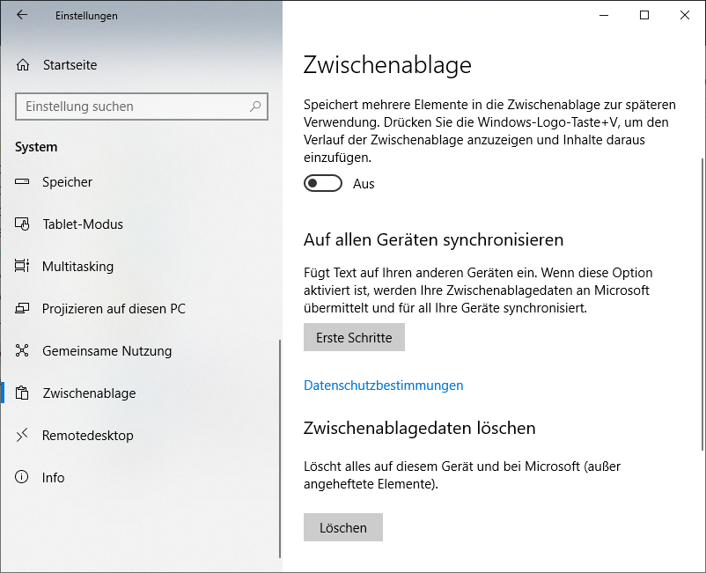This screenshot has width=706, height=573.
Task: Click the back arrow icon
Action: (22, 15)
